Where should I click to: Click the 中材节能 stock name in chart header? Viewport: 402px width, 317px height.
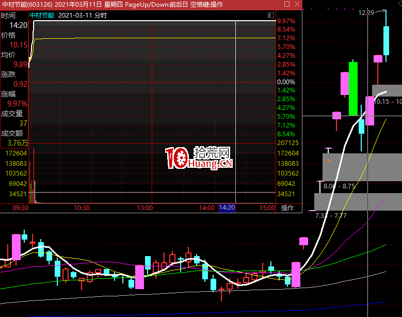tap(42, 15)
